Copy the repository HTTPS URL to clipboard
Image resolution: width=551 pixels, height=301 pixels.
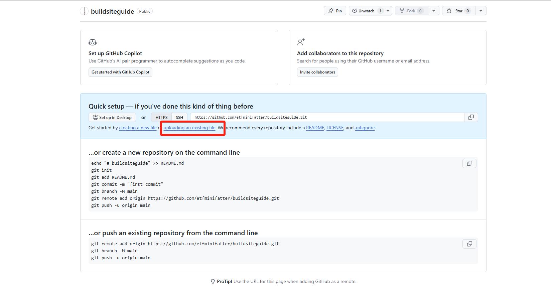coord(471,117)
